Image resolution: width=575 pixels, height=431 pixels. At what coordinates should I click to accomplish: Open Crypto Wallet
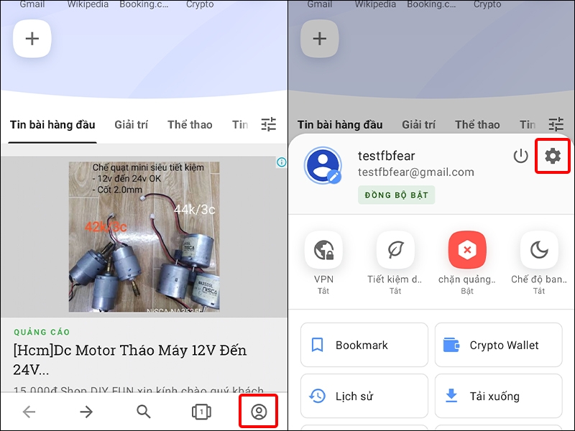499,345
